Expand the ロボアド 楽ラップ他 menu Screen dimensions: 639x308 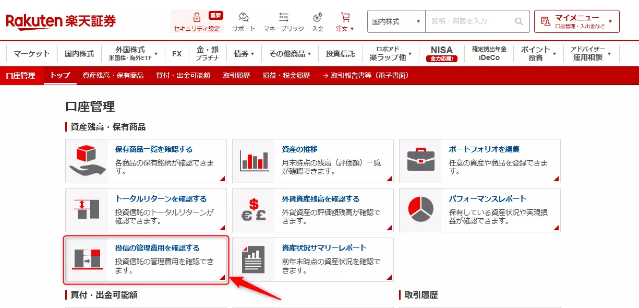(x=391, y=53)
